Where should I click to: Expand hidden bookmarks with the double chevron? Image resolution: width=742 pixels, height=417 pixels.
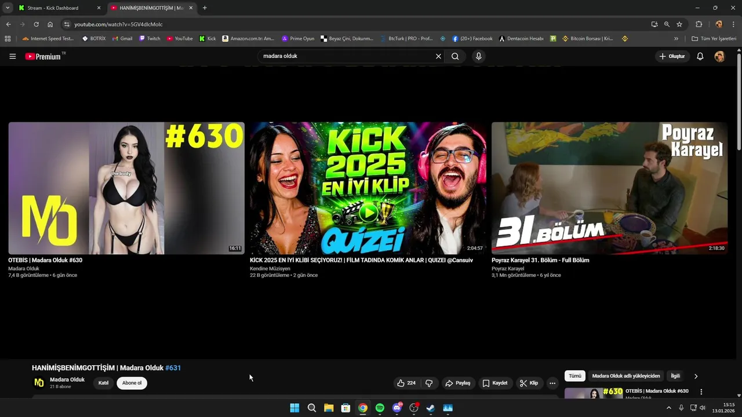[676, 39]
